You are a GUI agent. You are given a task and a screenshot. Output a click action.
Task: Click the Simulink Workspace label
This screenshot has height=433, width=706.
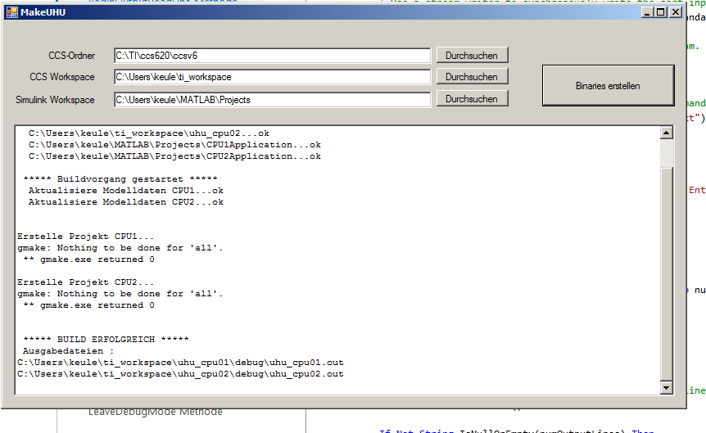point(55,100)
